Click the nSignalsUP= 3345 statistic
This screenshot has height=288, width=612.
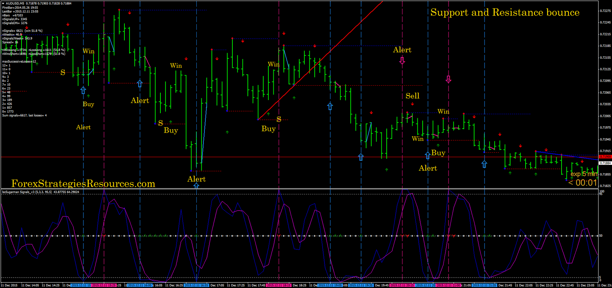[14, 19]
